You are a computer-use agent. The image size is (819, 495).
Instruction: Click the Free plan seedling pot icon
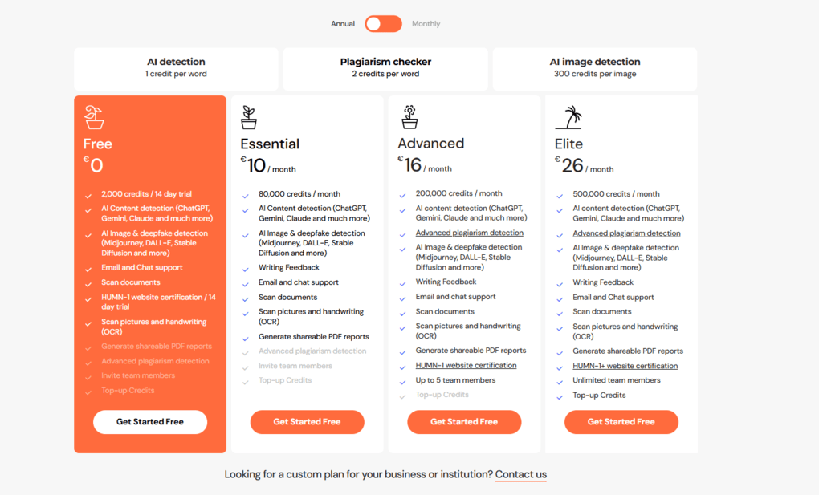[95, 117]
